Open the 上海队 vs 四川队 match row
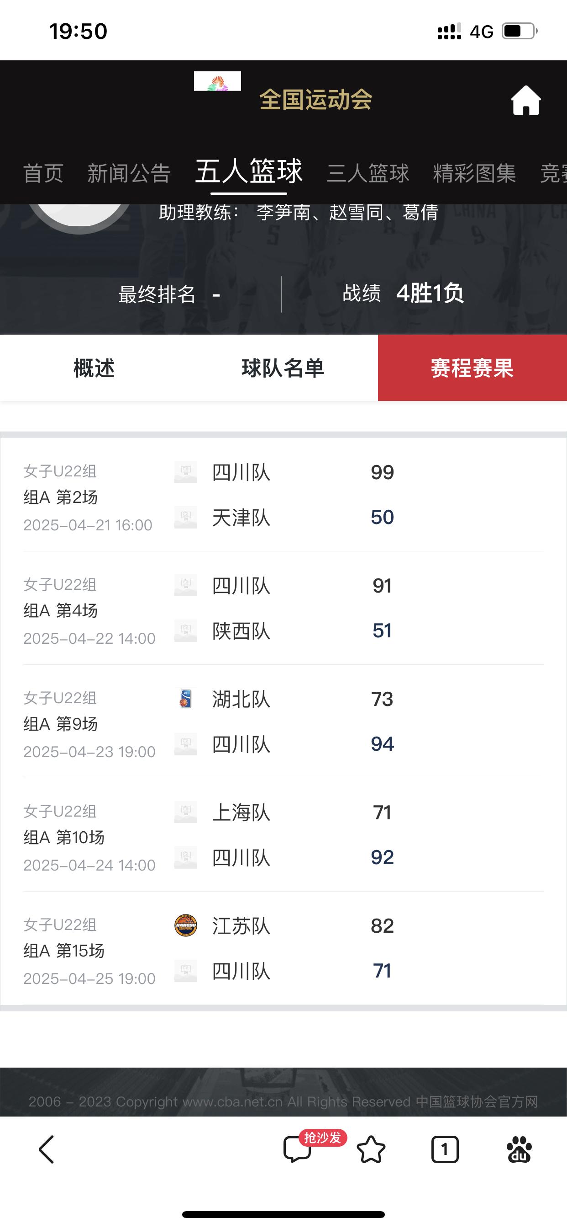The width and height of the screenshot is (567, 1229). pyautogui.click(x=283, y=835)
